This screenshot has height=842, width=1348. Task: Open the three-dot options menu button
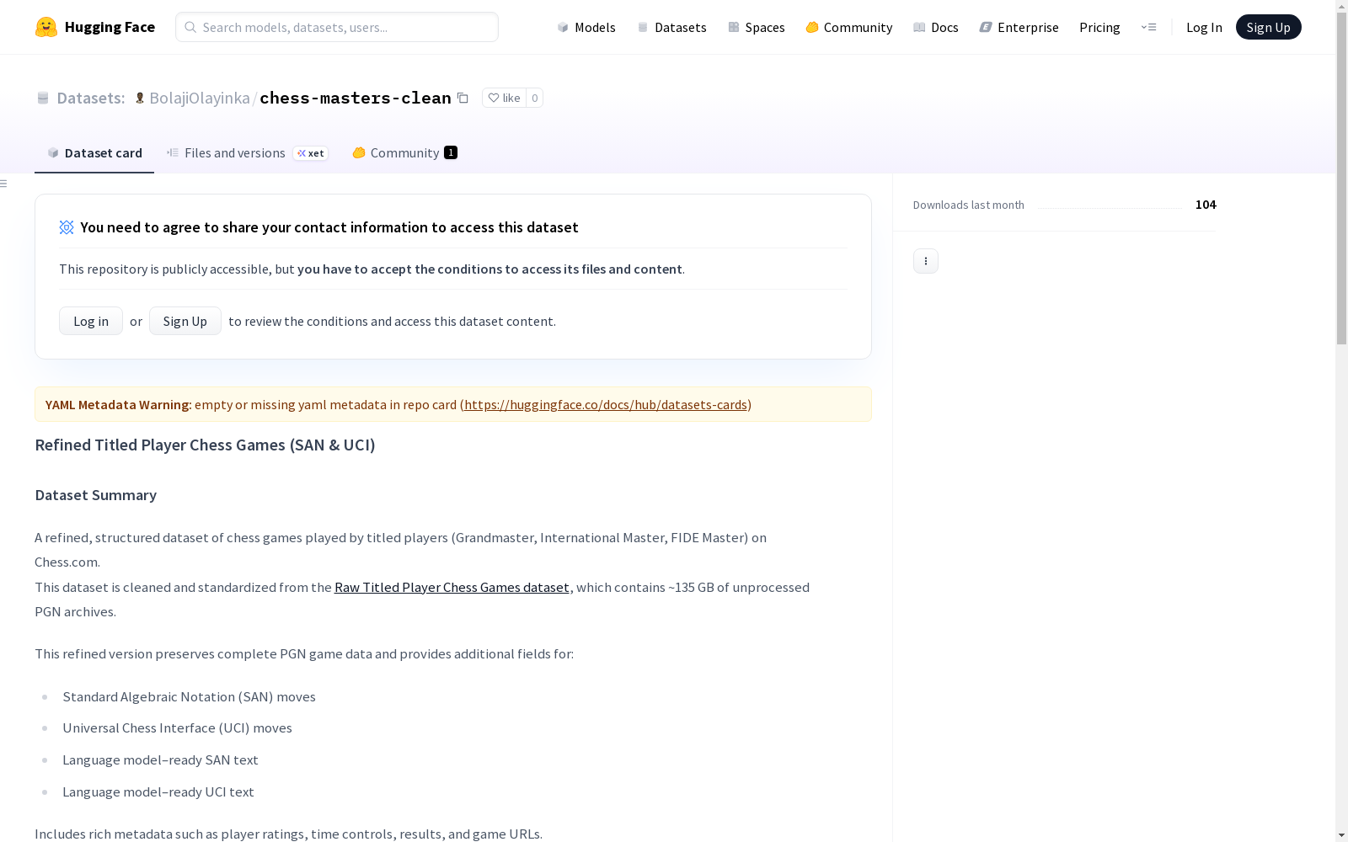(926, 261)
